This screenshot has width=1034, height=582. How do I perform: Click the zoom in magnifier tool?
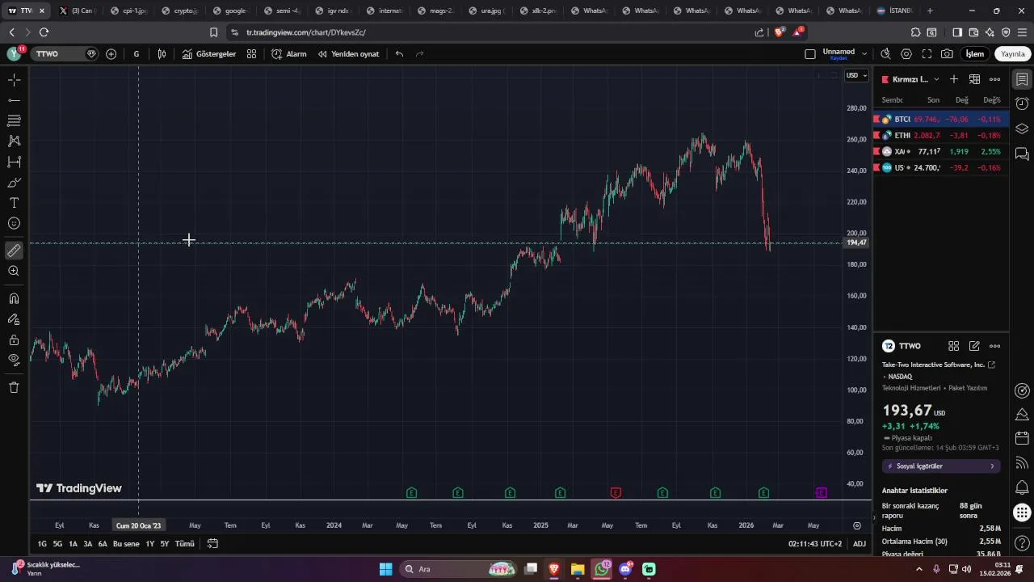pos(14,271)
